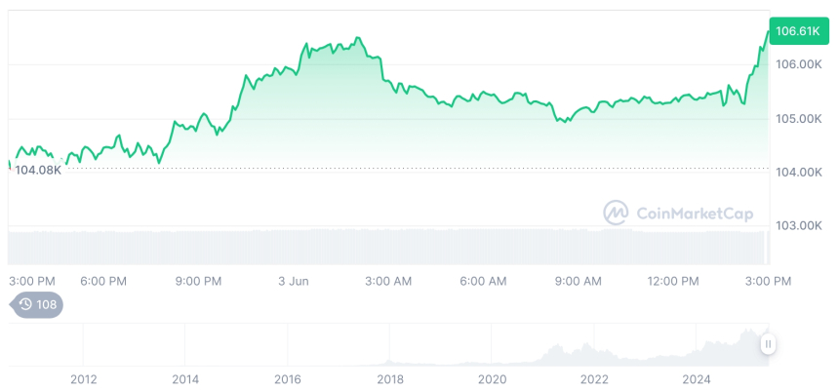Click the green 106.61K current price tag
Screen dimensions: 839x391
(796, 31)
